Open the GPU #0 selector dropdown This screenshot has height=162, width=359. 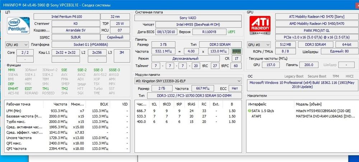[x=259, y=45]
